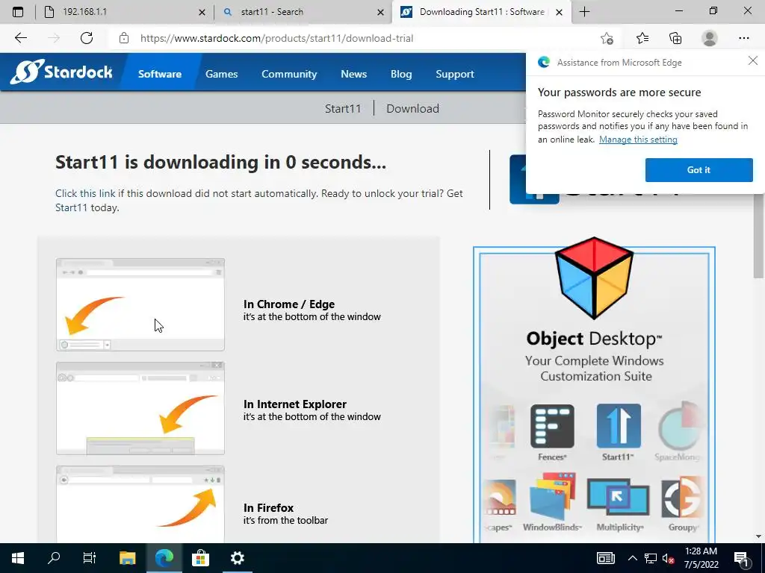Screen dimensions: 765x573
Task: Open the News nav item
Action: tap(353, 74)
